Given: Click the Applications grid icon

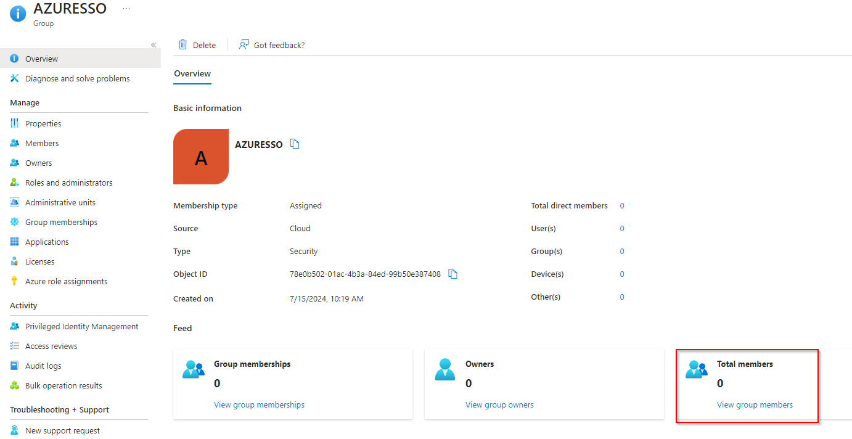Looking at the screenshot, I should pyautogui.click(x=15, y=242).
